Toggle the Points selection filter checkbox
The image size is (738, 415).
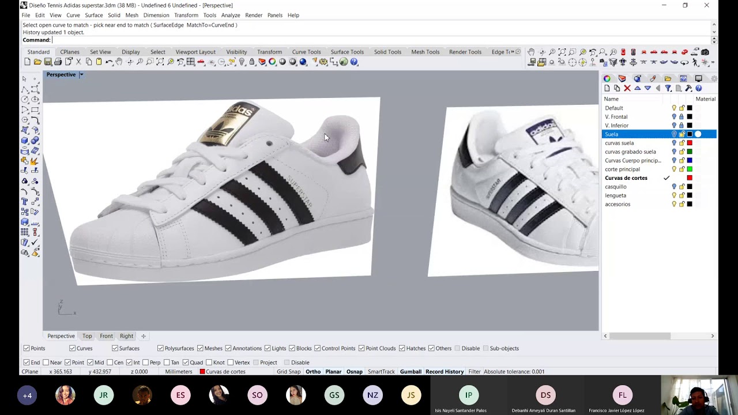point(27,348)
